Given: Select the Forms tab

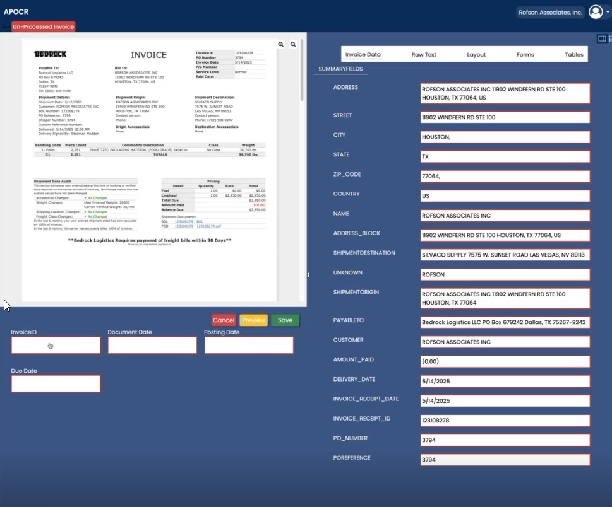Looking at the screenshot, I should point(525,55).
